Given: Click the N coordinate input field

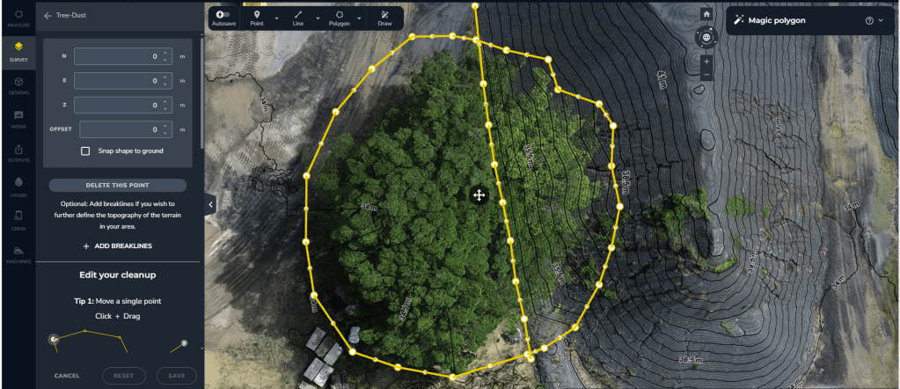Looking at the screenshot, I should (x=123, y=56).
